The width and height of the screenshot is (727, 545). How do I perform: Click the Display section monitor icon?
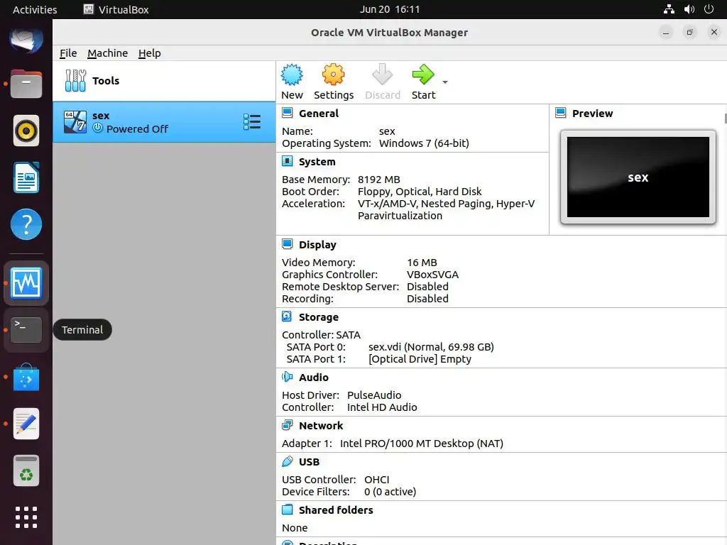pos(287,244)
